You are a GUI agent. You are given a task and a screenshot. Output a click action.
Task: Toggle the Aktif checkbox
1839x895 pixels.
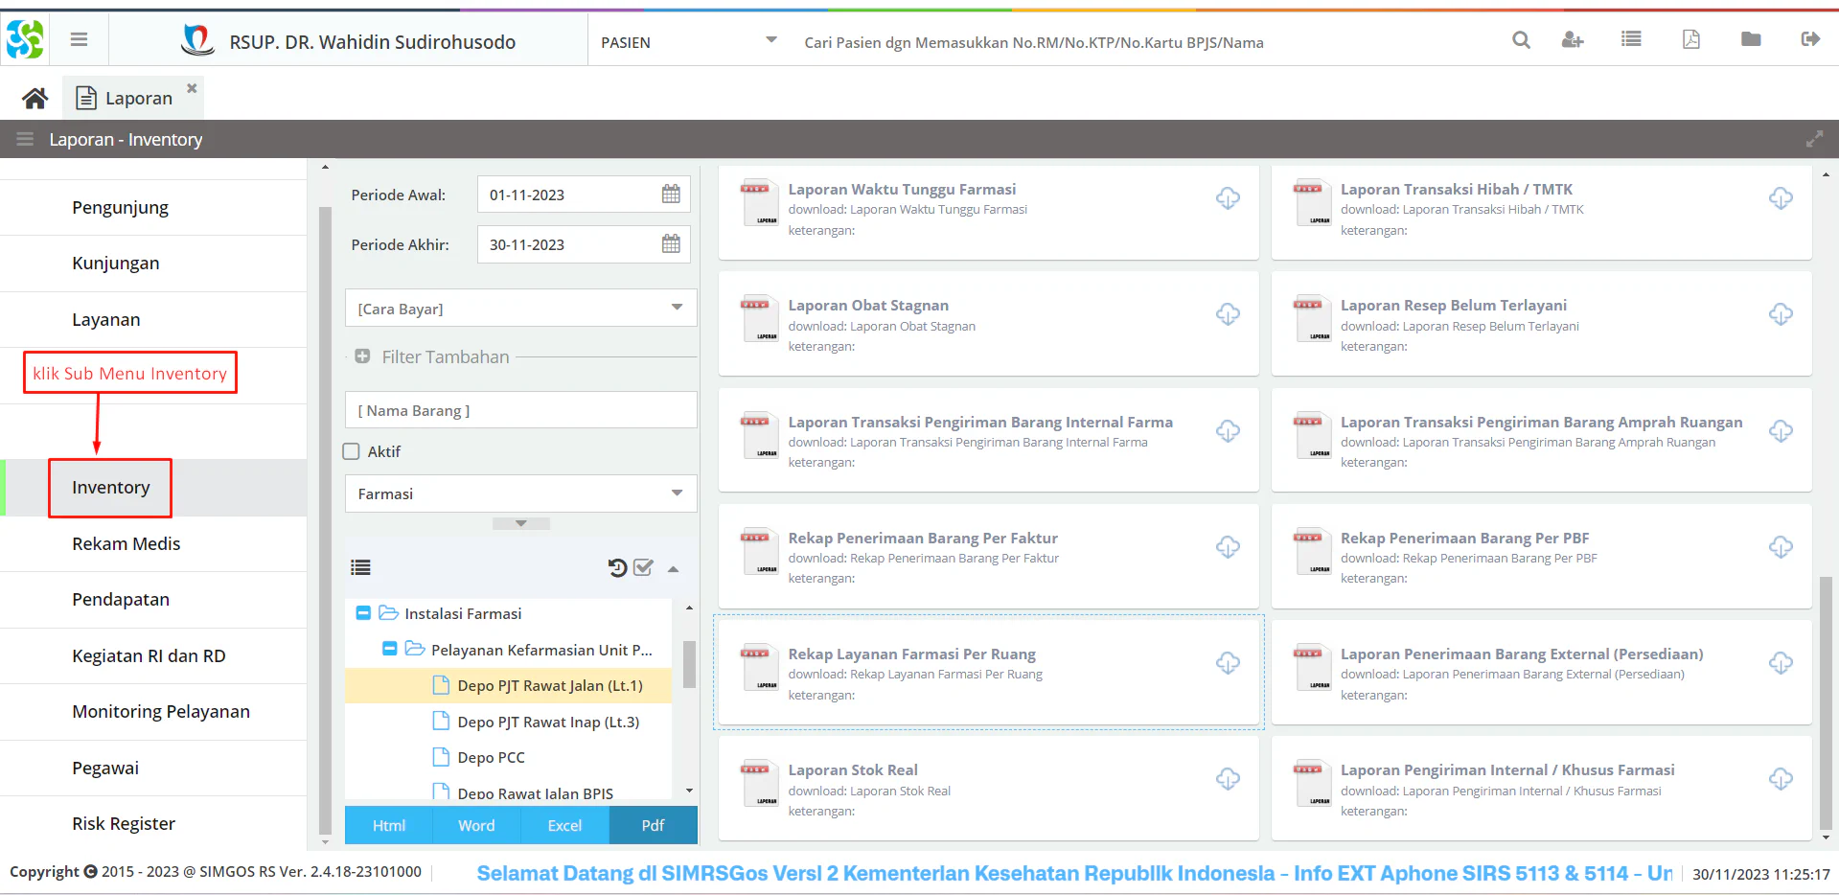[352, 451]
